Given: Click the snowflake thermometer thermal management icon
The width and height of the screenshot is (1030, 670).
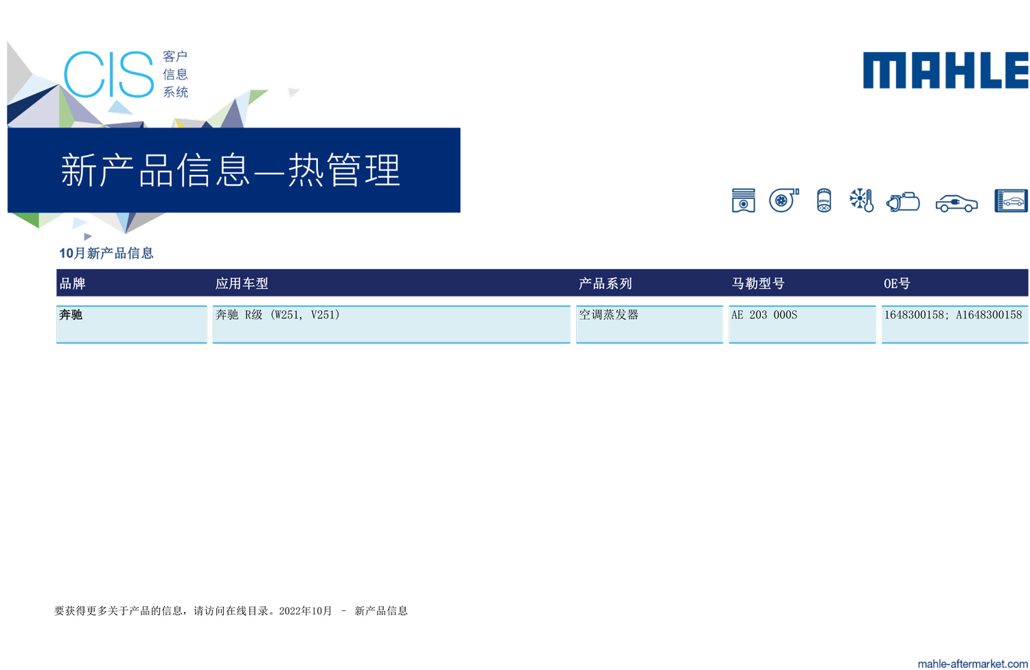Looking at the screenshot, I should pyautogui.click(x=861, y=200).
